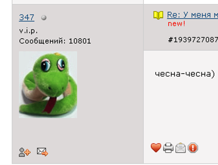218x165 pixels.
Task: Click the red 'new!' marker
Action: coord(176,24)
